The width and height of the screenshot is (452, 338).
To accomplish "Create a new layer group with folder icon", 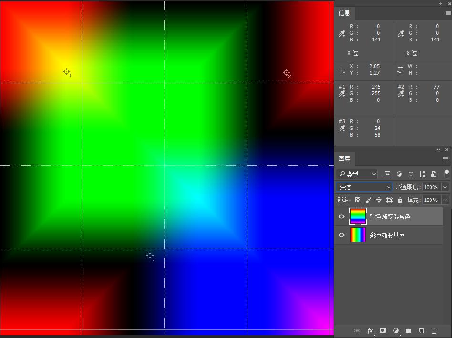I will coord(409,330).
